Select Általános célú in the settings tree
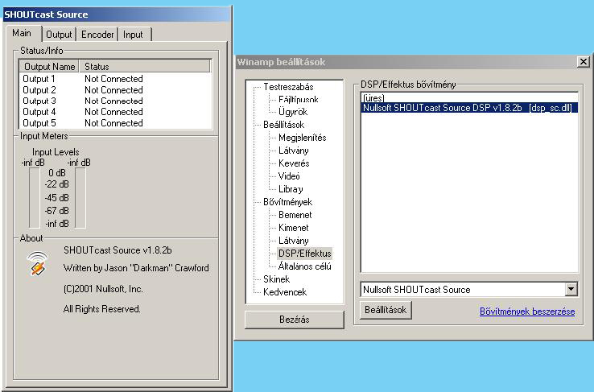This screenshot has width=594, height=392. pos(304,266)
